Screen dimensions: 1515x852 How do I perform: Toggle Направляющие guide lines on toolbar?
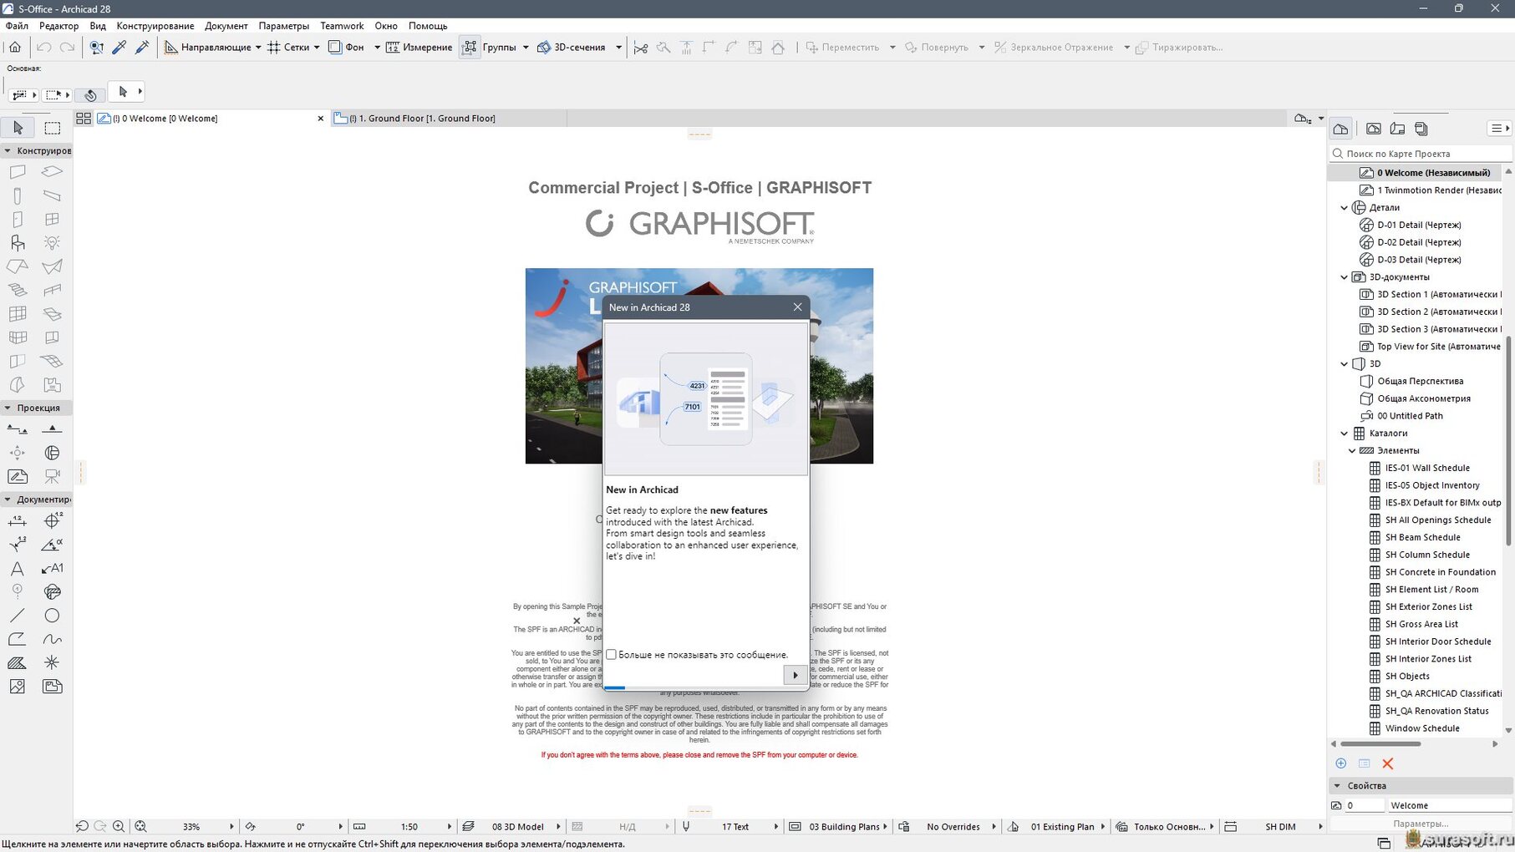(207, 48)
